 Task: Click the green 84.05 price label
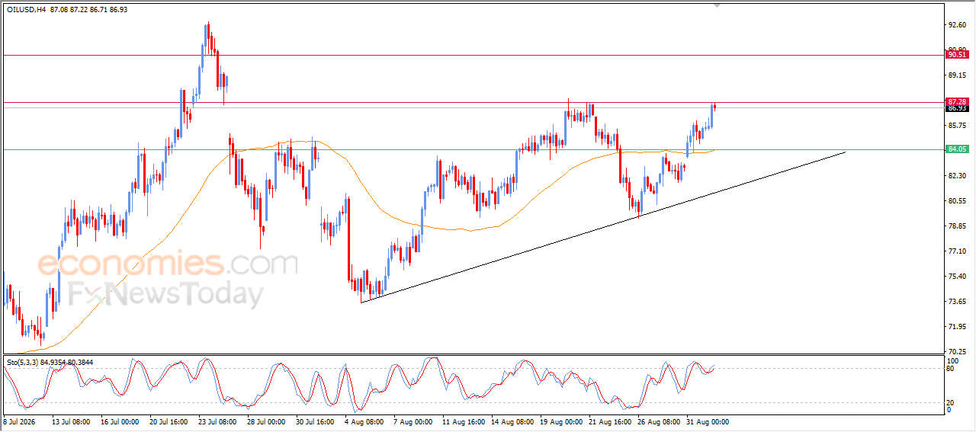pos(957,149)
